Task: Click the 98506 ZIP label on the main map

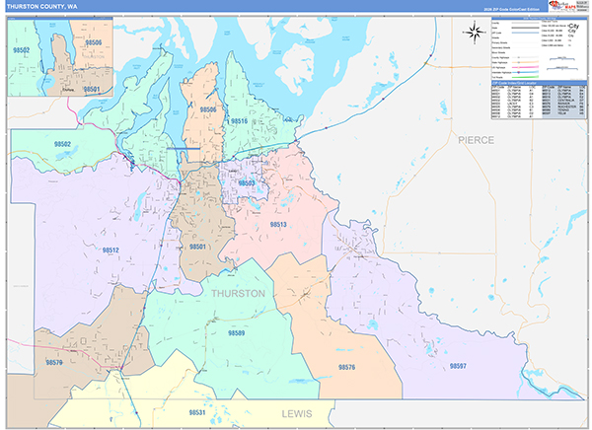Action: click(x=208, y=109)
